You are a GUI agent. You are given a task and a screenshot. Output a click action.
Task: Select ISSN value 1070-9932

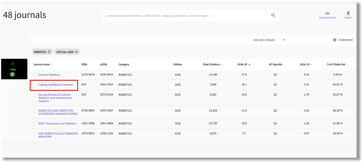(88, 133)
